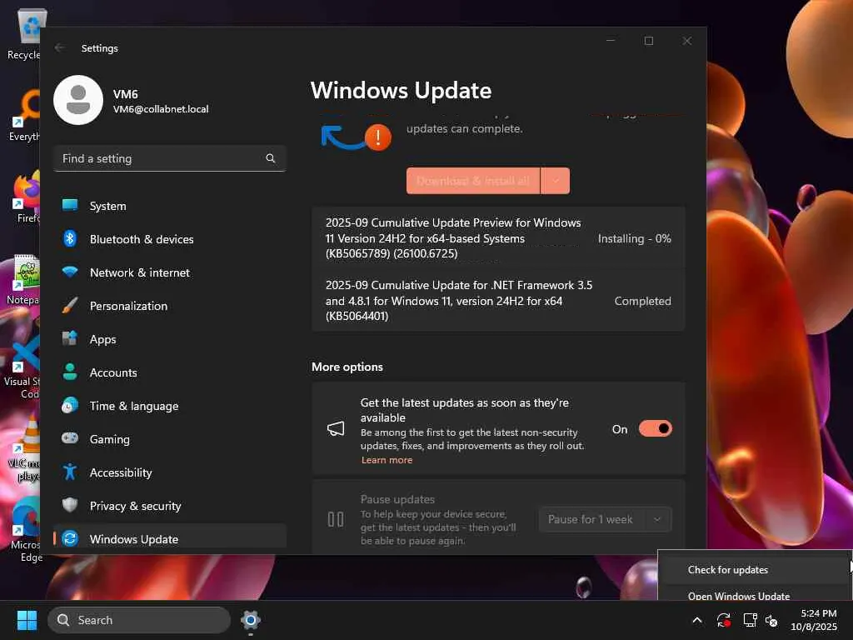This screenshot has height=640, width=853.
Task: Turn off Get the latest updates toggle
Action: (655, 429)
